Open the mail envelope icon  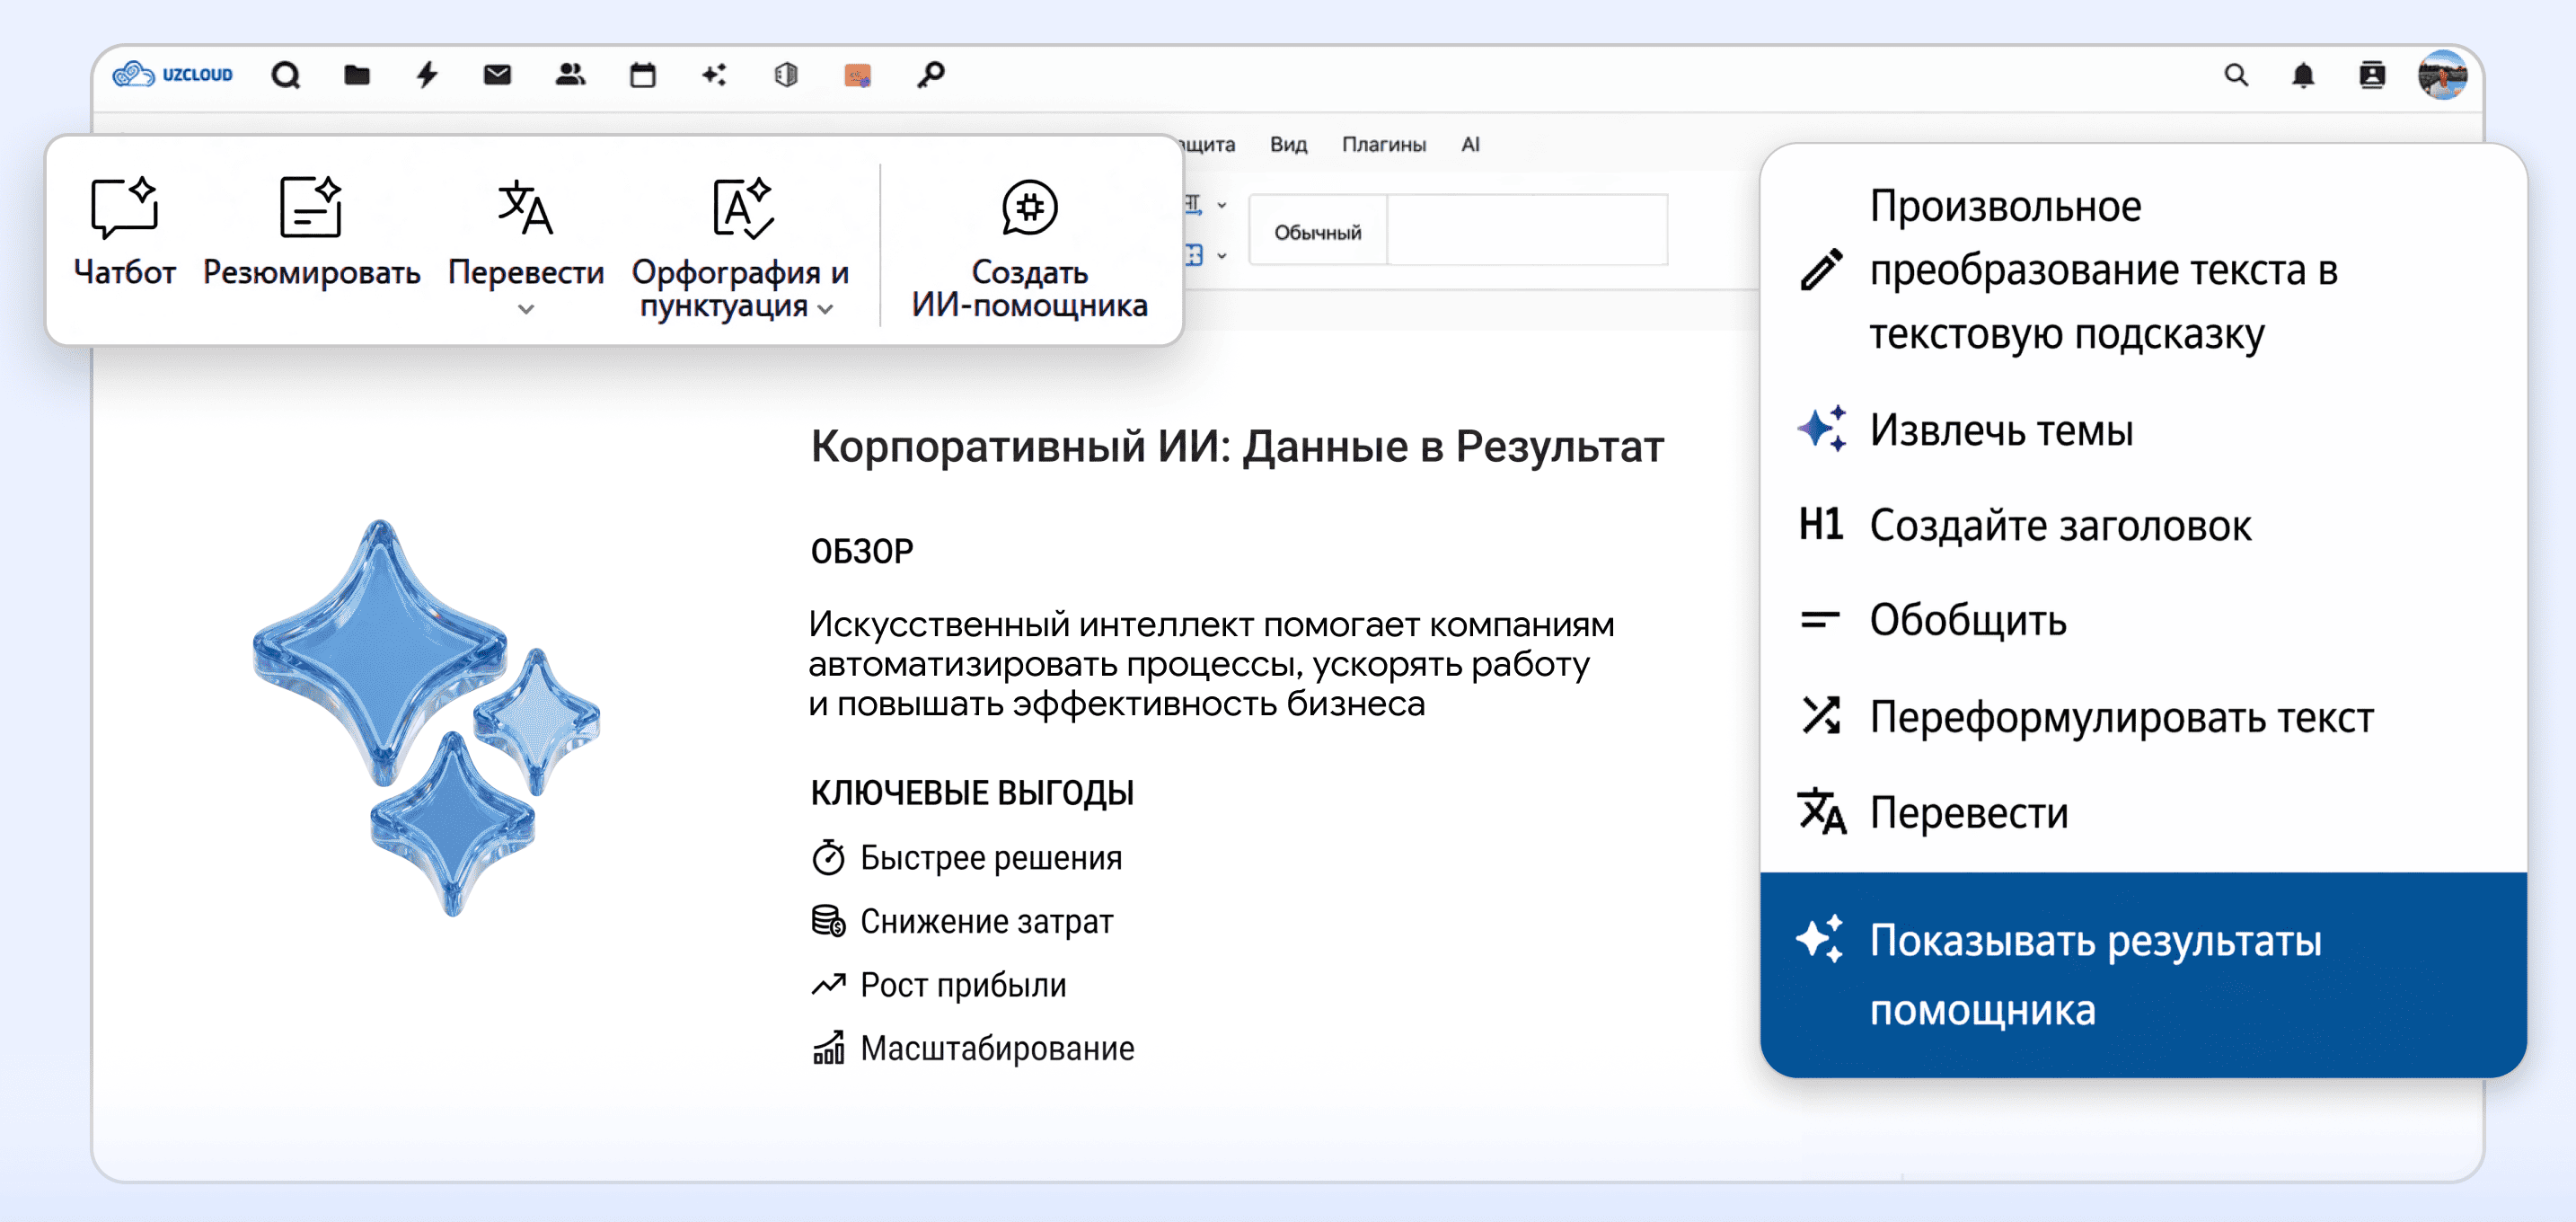[497, 75]
